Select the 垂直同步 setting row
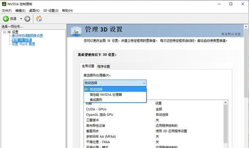Image resolution: width=249 pixels, height=148 pixels. click(x=153, y=131)
